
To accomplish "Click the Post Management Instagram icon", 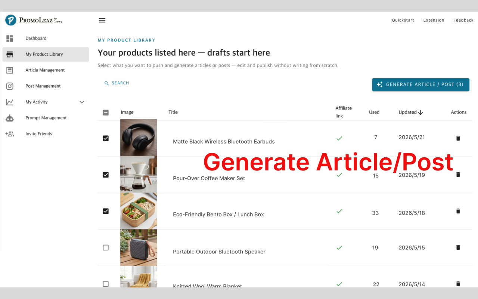I will pyautogui.click(x=10, y=86).
